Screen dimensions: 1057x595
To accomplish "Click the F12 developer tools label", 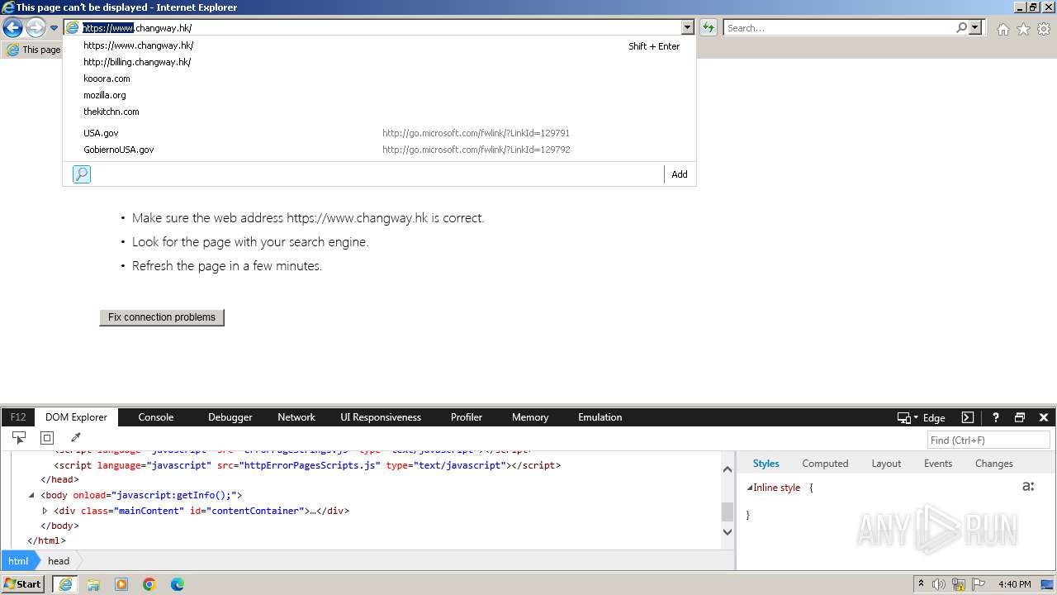I will [18, 417].
